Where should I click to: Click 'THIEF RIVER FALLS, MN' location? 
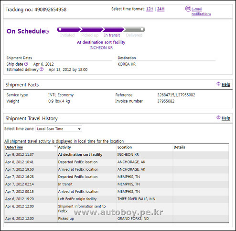pos(136,199)
